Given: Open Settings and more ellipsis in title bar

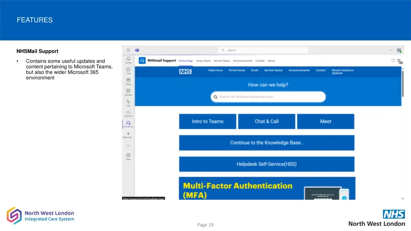Looking at the screenshot, I should [x=391, y=50].
